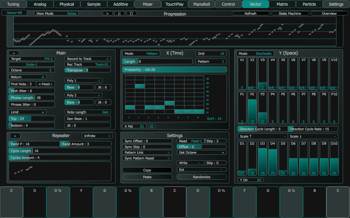Toggle the Repeater panel on/off dot
350x218 pixels.
point(15,135)
